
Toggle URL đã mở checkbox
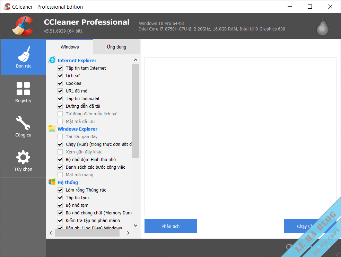[x=60, y=91]
